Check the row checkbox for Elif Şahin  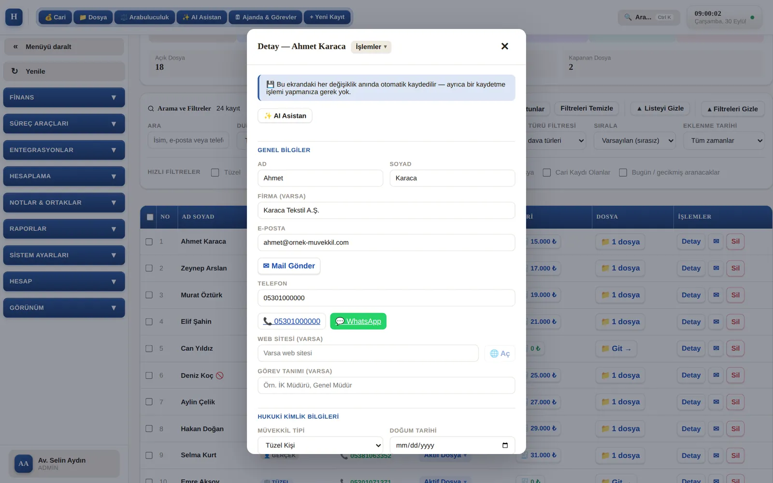149,322
